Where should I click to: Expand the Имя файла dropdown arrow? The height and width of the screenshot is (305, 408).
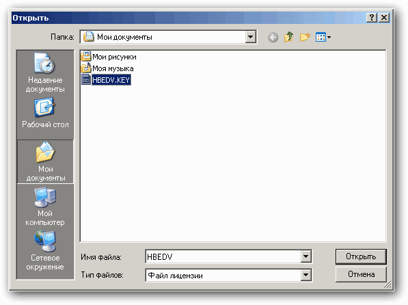pos(306,256)
